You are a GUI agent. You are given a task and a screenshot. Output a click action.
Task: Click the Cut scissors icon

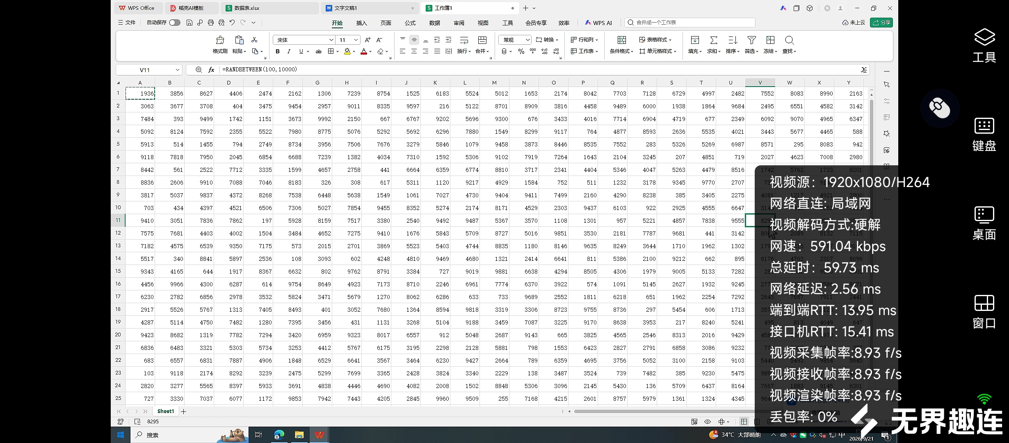coord(254,39)
